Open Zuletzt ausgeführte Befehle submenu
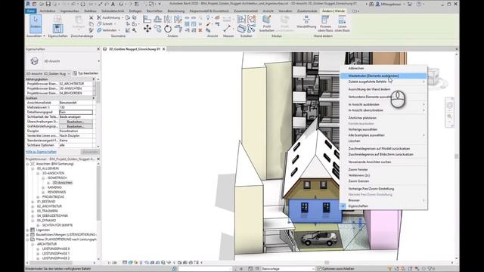 point(383,82)
